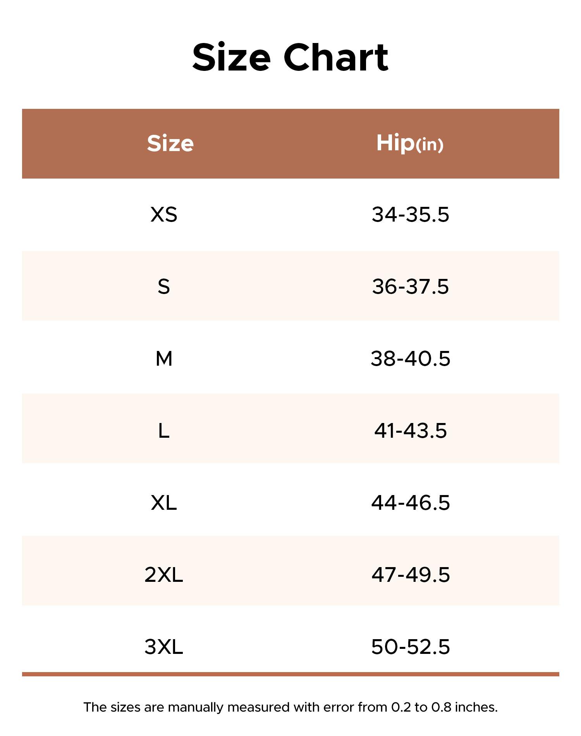Click the L size label
The image size is (581, 736).
[164, 431]
